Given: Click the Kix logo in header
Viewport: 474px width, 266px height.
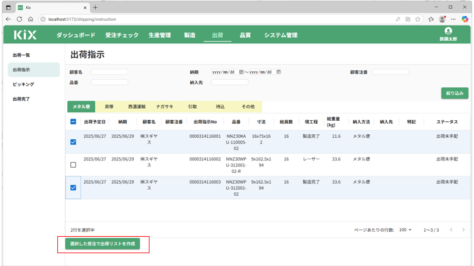Looking at the screenshot, I should click(25, 35).
